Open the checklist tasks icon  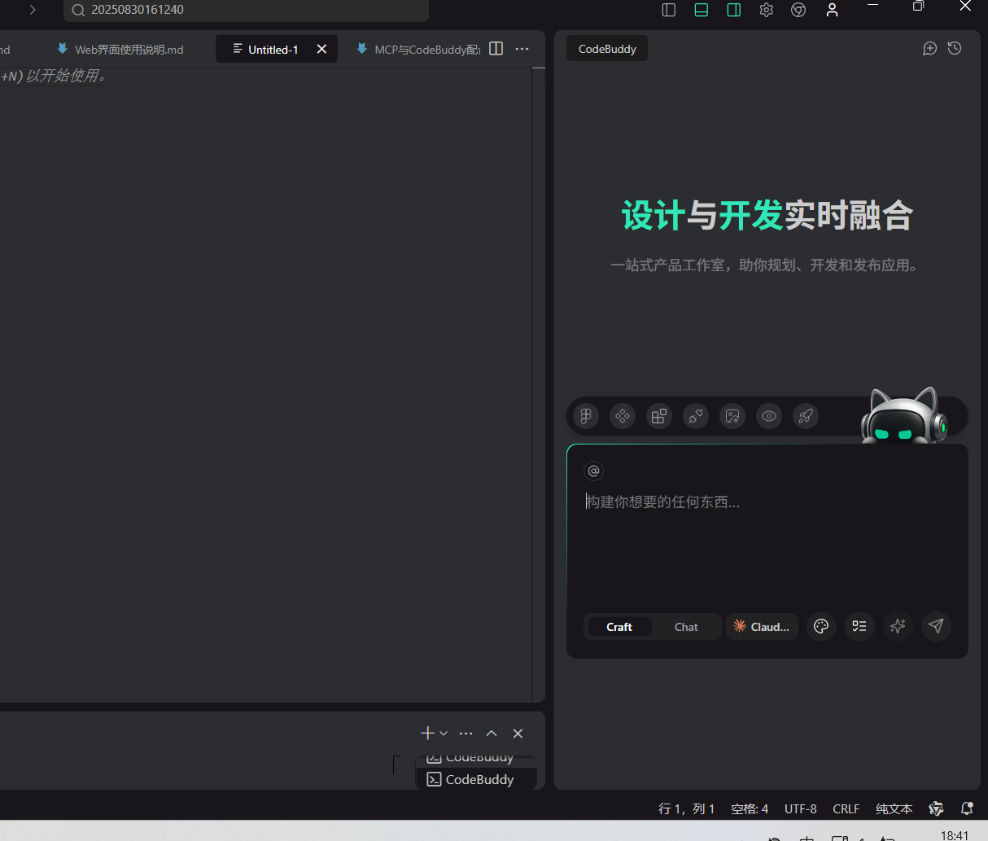(x=859, y=626)
